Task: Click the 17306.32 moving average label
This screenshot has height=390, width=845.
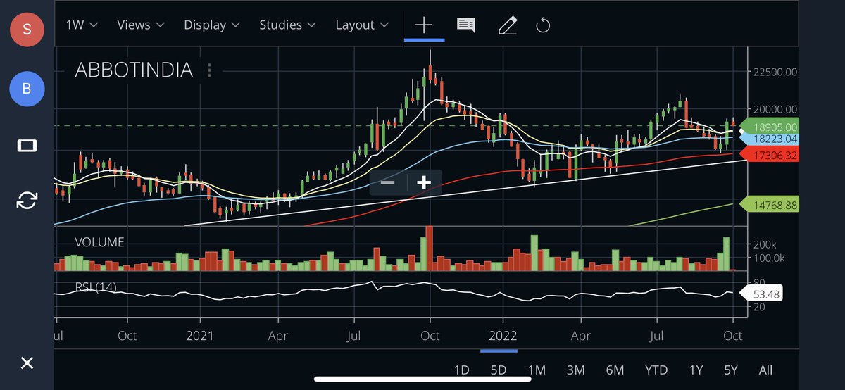Action: point(770,155)
